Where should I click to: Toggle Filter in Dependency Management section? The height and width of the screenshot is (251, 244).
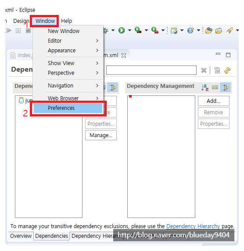click(x=225, y=87)
